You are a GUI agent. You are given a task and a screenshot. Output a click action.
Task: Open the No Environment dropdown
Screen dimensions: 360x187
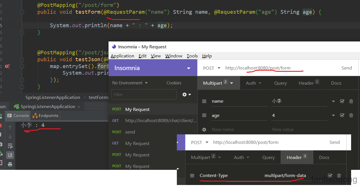(x=130, y=83)
